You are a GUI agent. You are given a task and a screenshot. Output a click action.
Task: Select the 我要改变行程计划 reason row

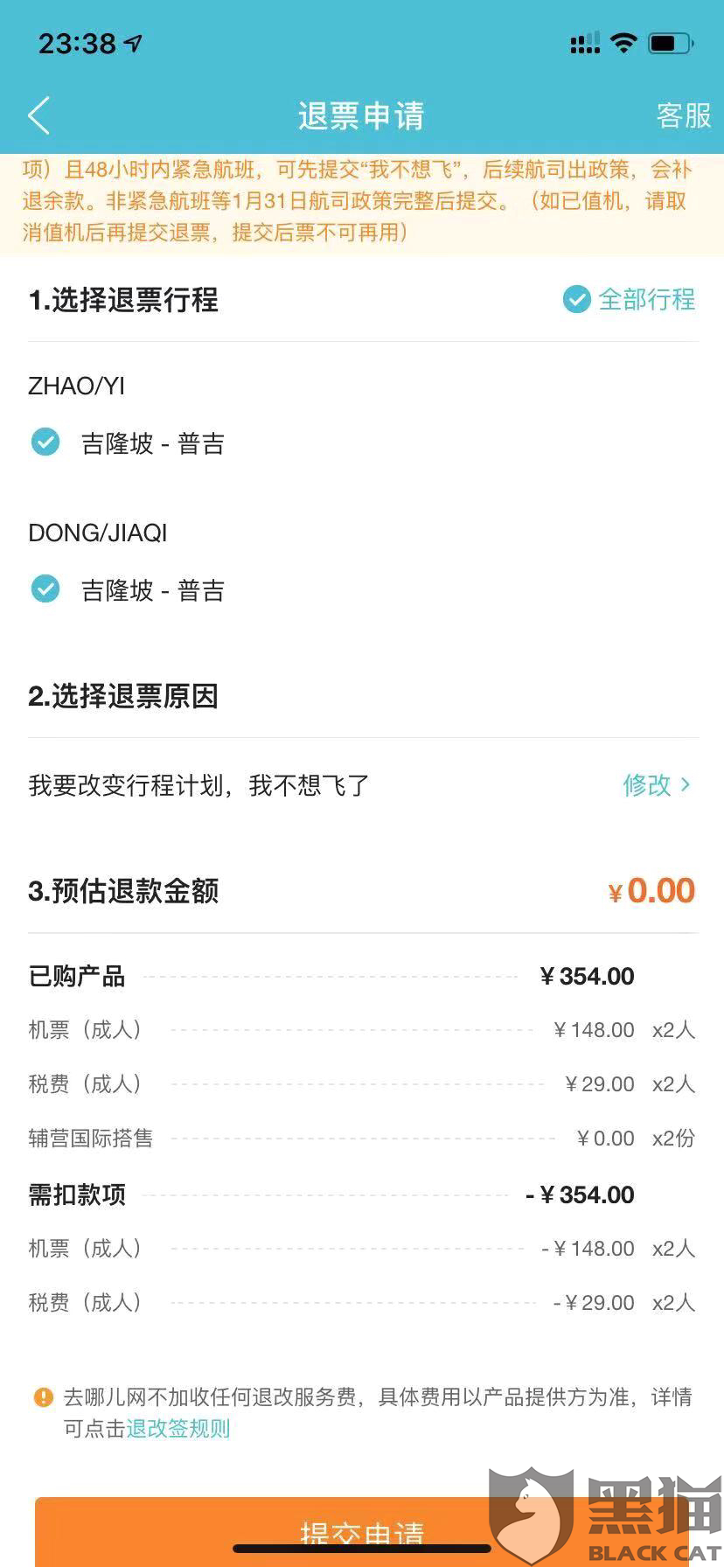[362, 785]
